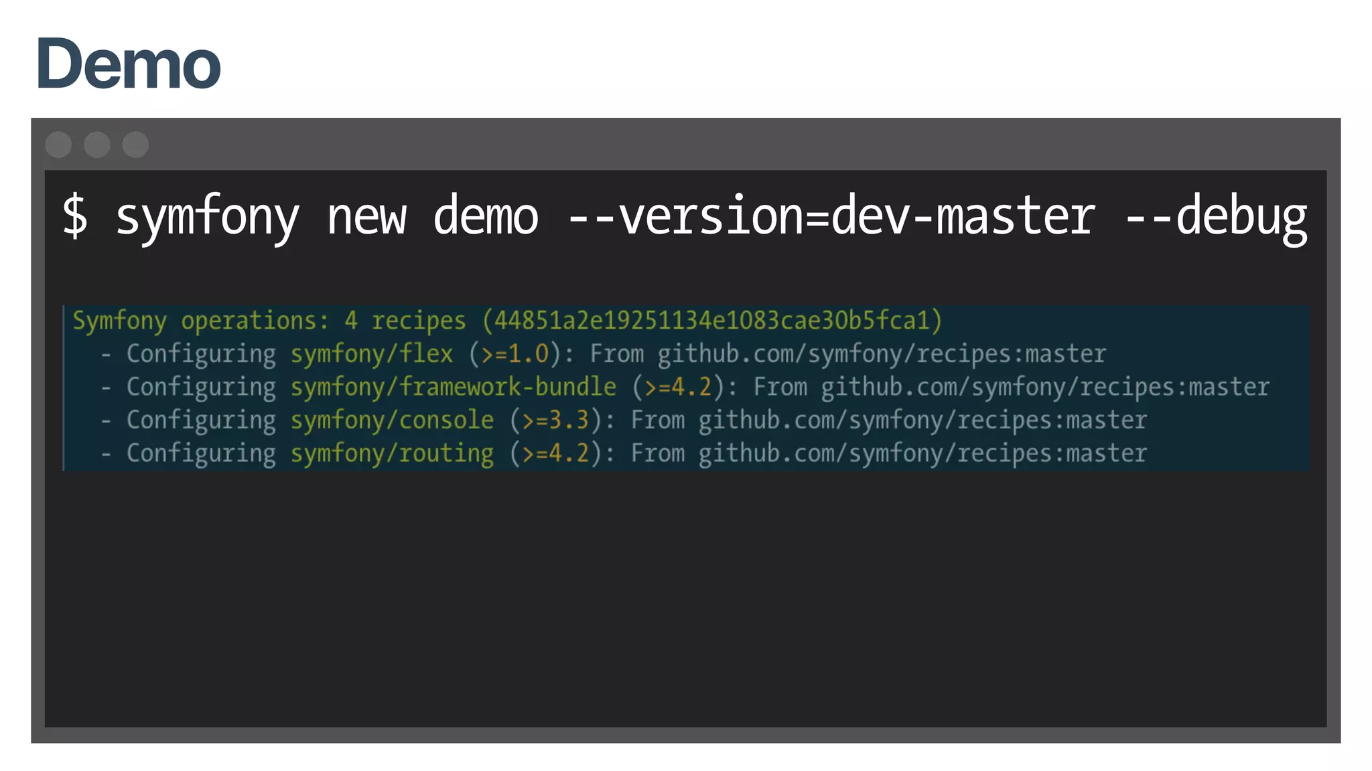Click the first gray window control dot

pyautogui.click(x=58, y=145)
